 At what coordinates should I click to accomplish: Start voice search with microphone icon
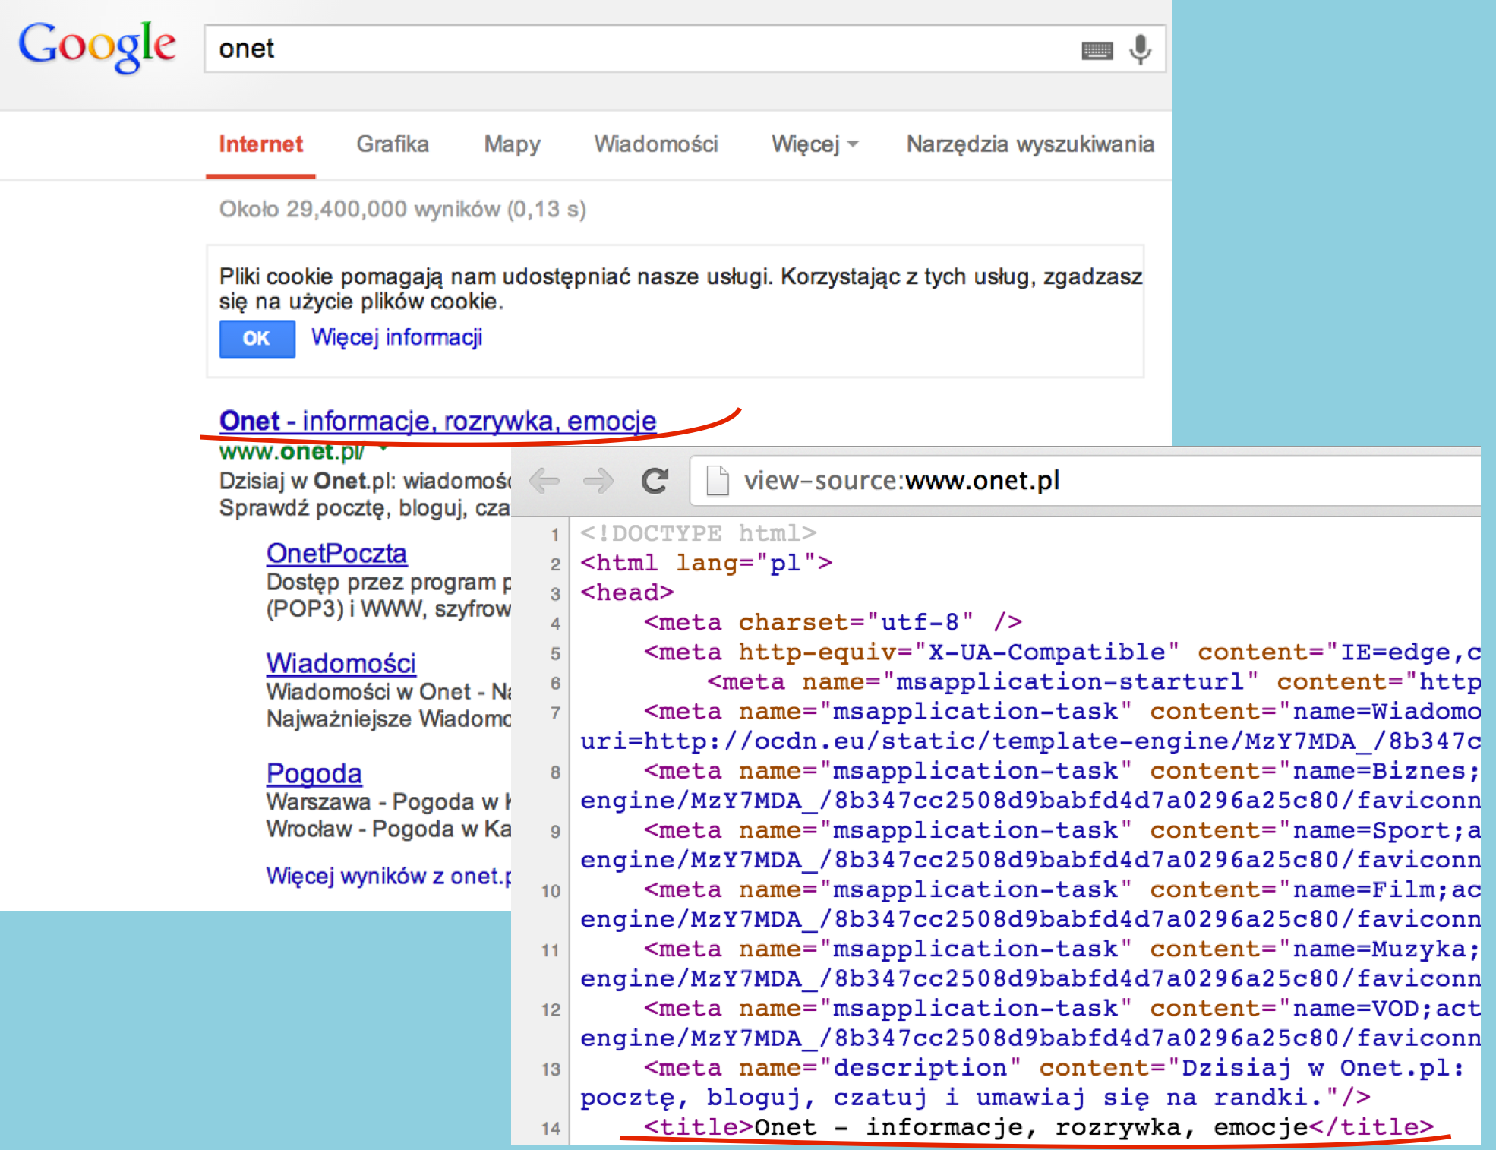point(1140,49)
